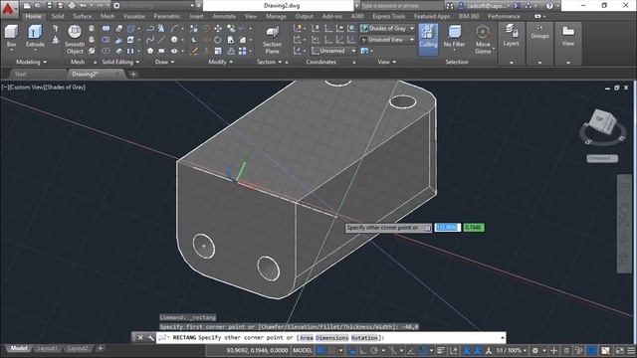The width and height of the screenshot is (637, 358).
Task: Switch to the Solid ribbon tab
Action: point(58,16)
